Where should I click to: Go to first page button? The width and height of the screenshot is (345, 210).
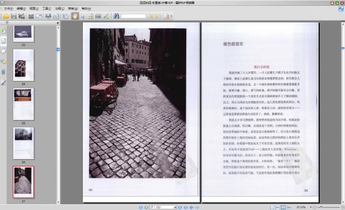141,207
